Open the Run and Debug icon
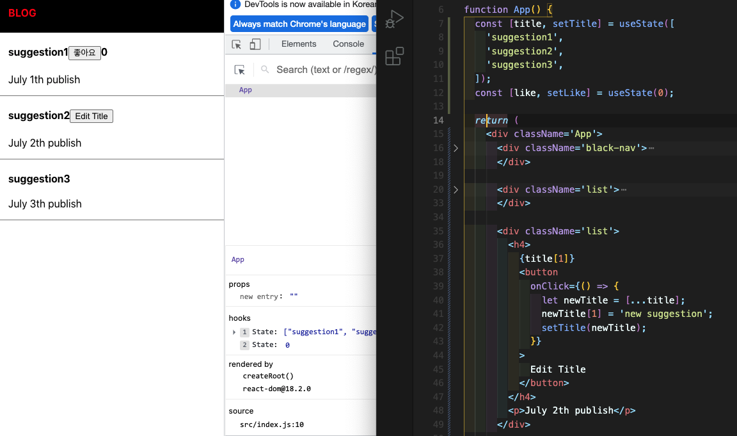737x436 pixels. coord(394,19)
